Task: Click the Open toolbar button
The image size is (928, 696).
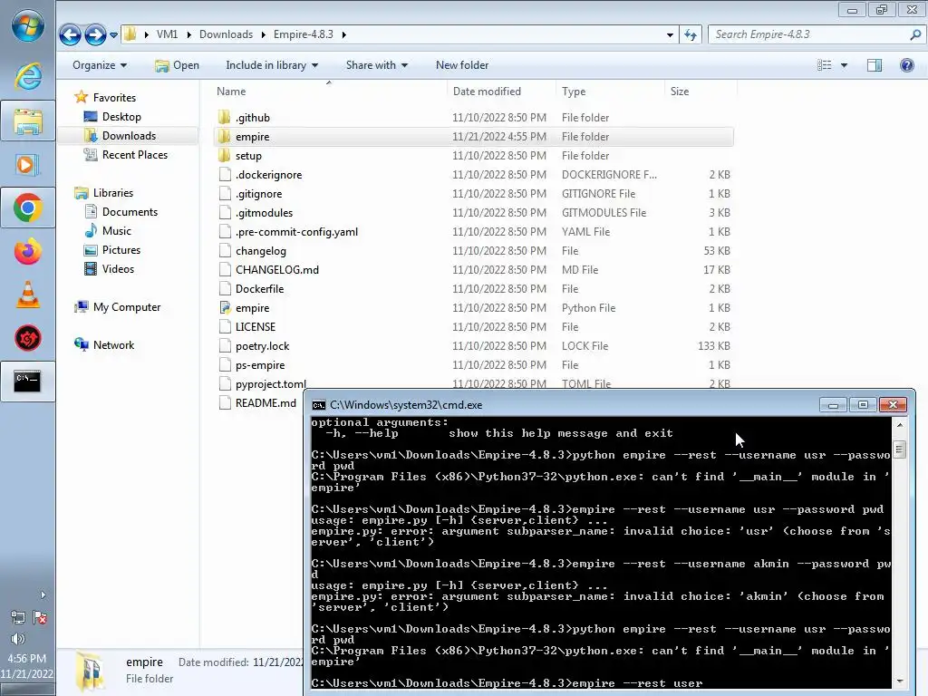Action: 177,65
